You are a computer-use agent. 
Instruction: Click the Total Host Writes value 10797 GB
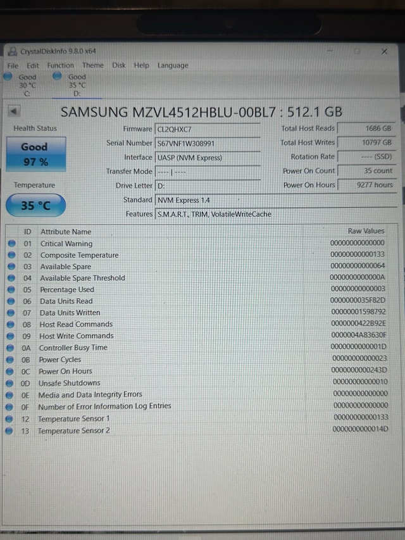[366, 142]
